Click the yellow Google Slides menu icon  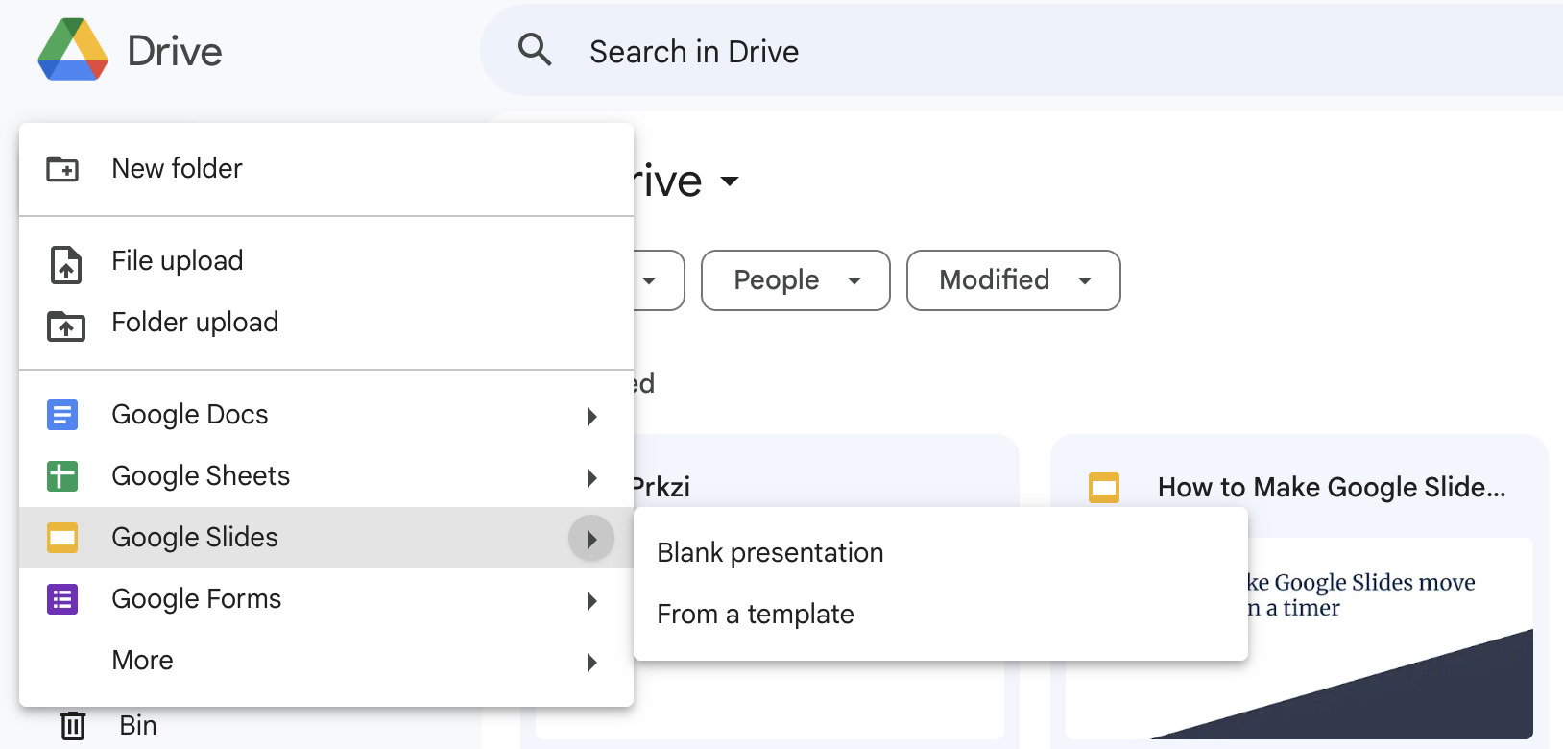(x=62, y=538)
